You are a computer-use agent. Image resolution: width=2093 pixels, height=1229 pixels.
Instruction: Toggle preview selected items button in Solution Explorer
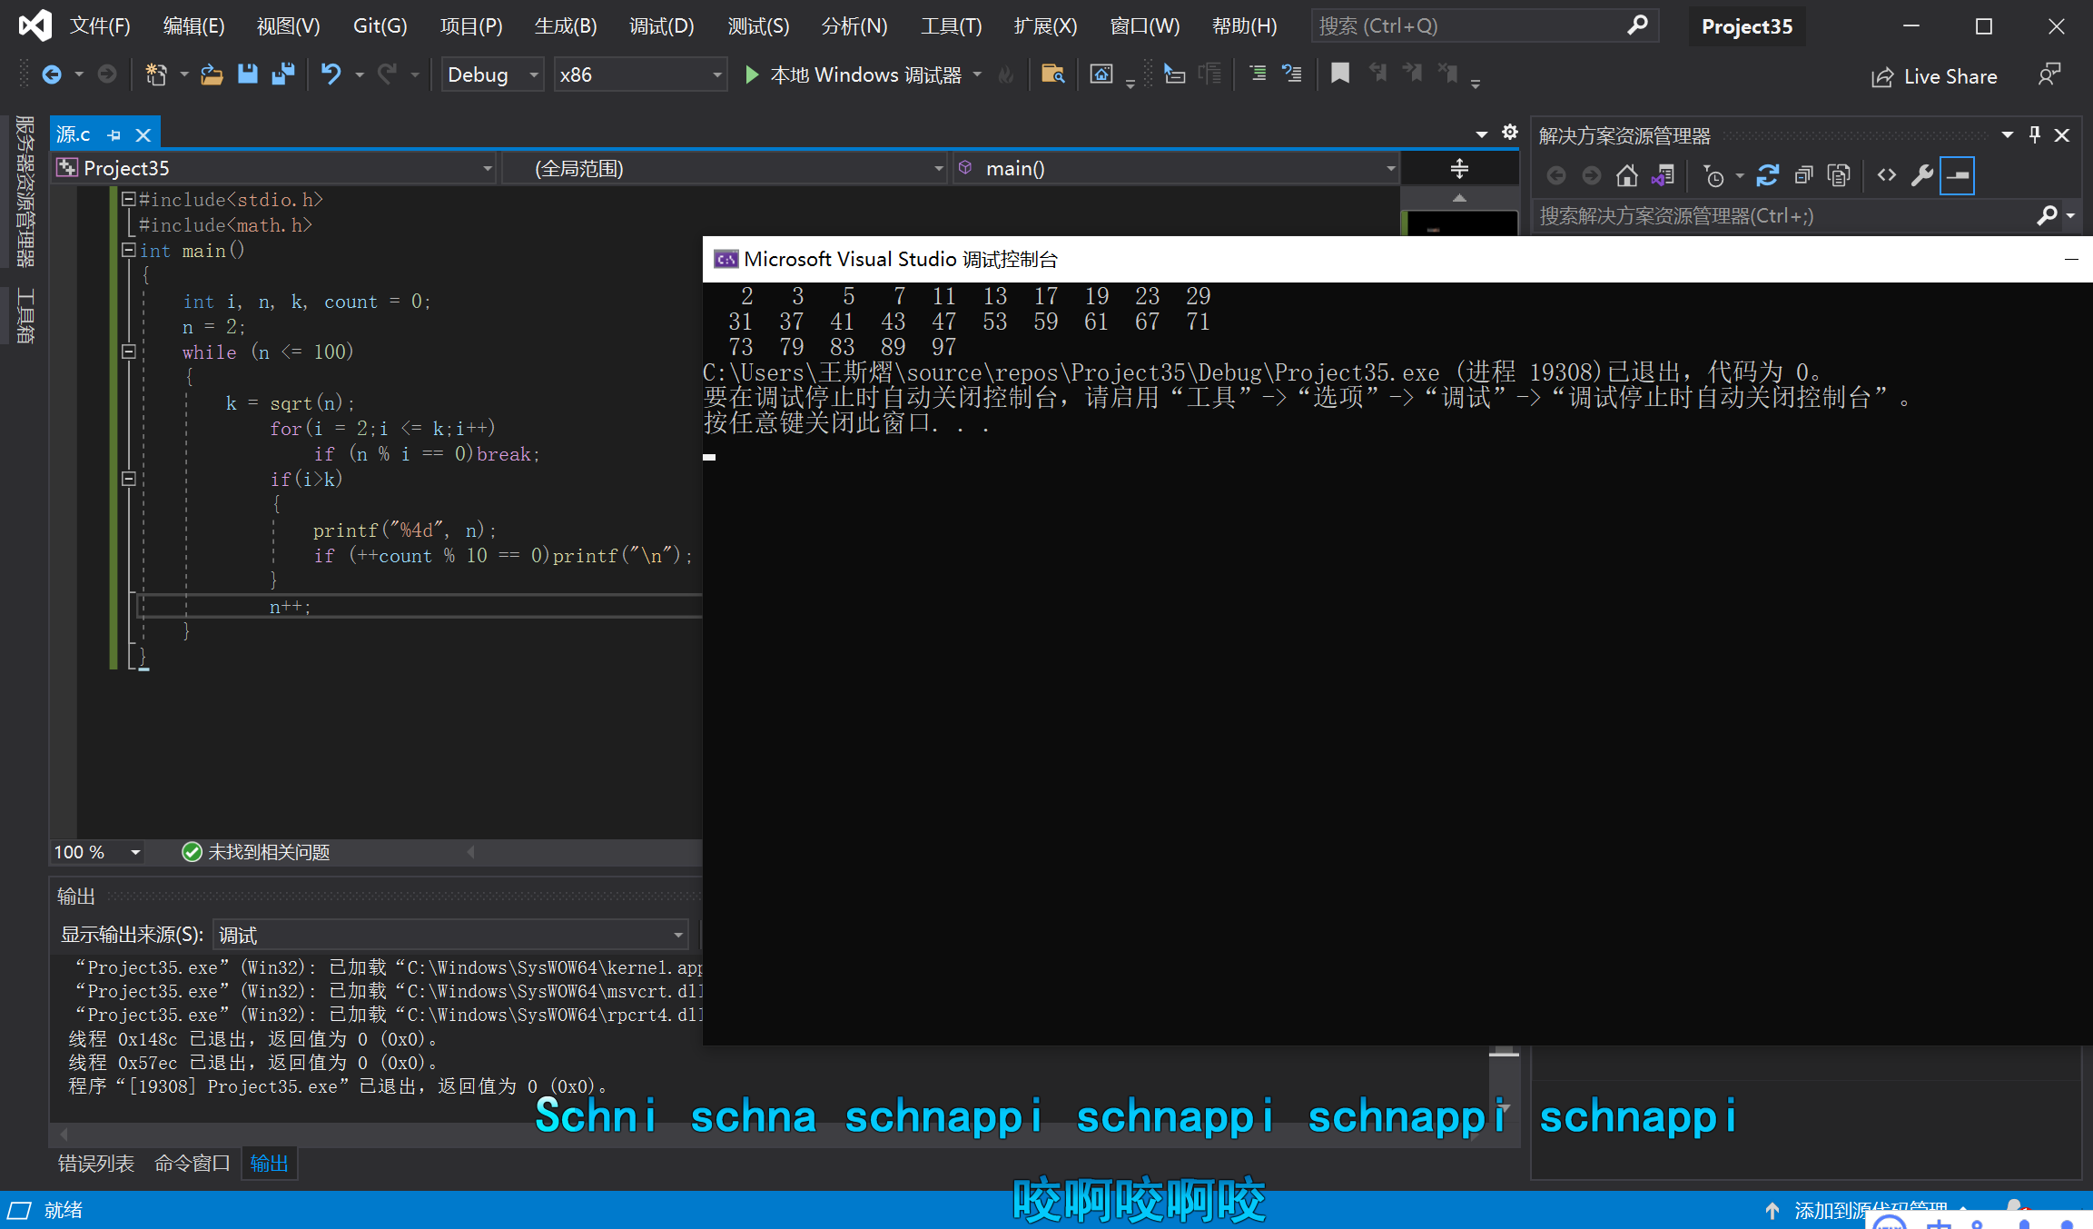1958,175
